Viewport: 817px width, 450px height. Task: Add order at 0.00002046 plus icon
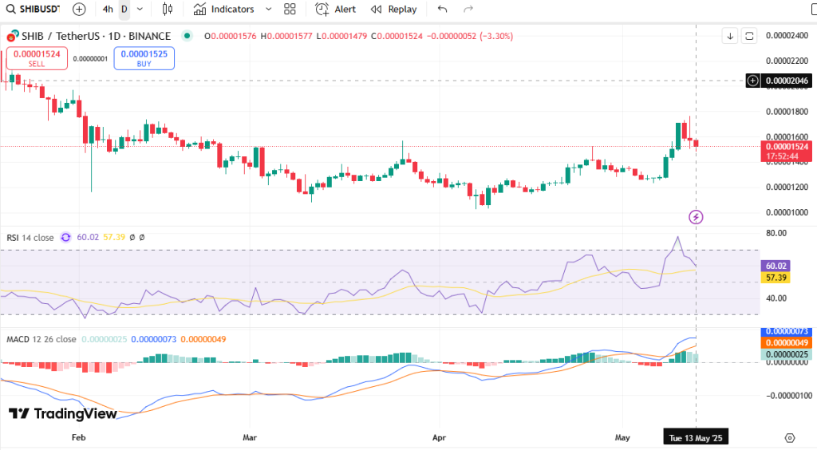pos(753,81)
